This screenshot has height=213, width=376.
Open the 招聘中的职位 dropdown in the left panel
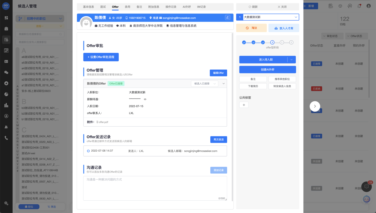40,19
